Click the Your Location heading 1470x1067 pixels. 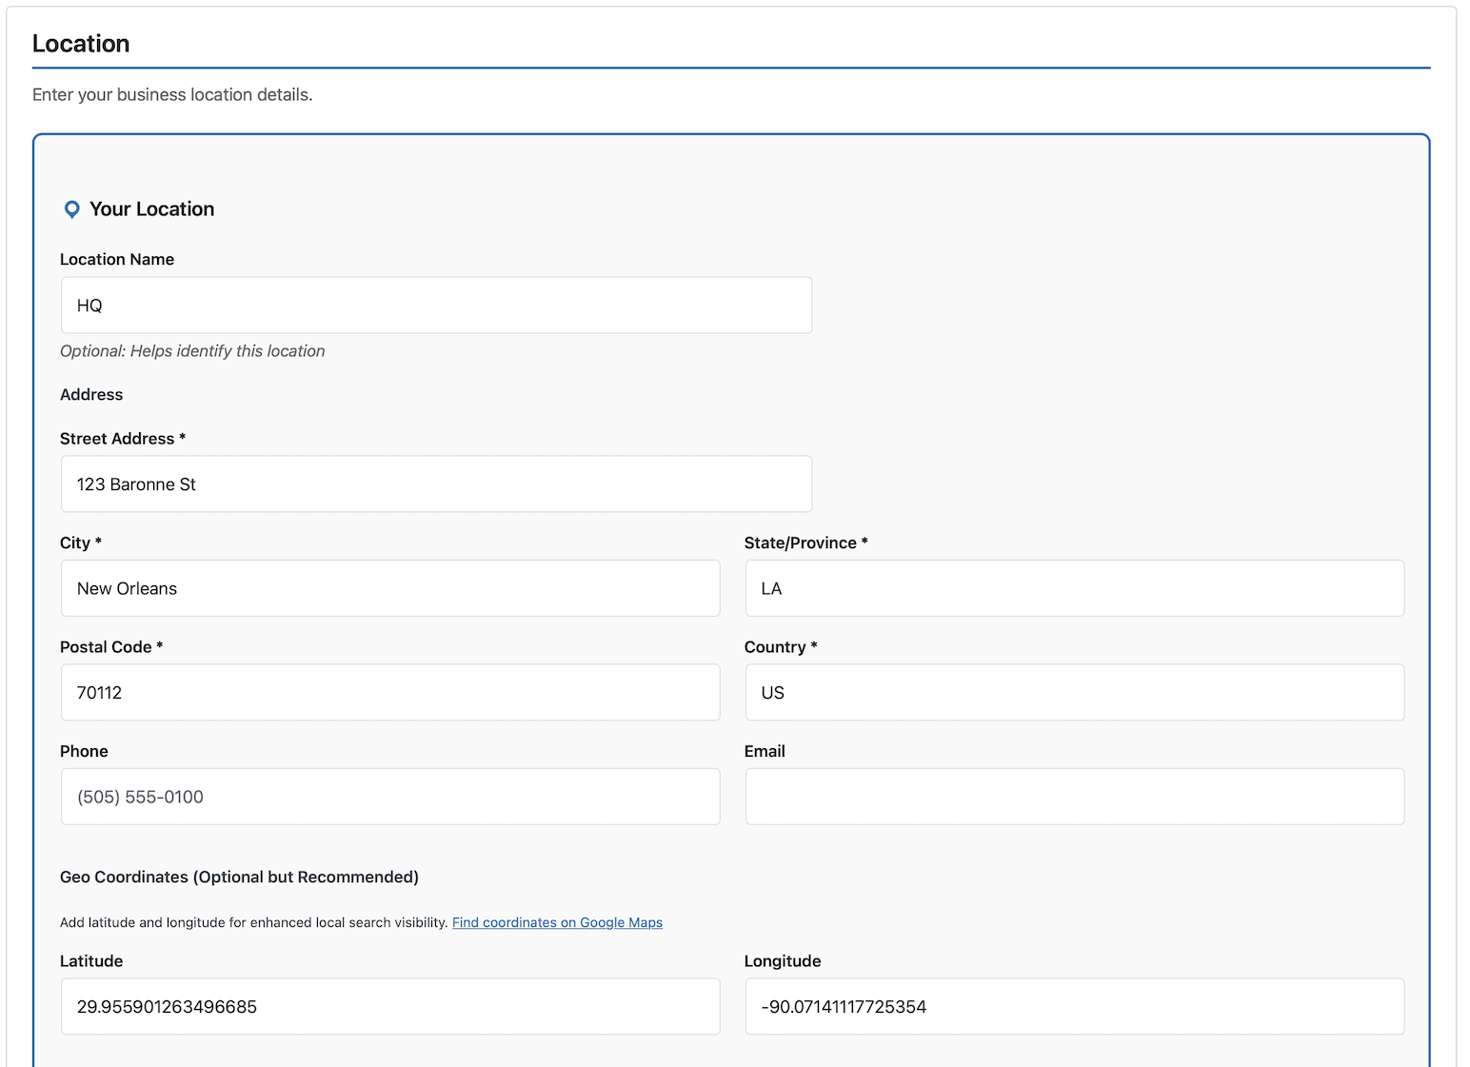[x=152, y=209]
